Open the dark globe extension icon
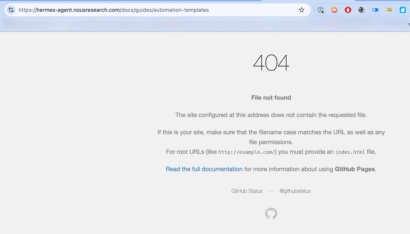The width and height of the screenshot is (410, 234). pos(361,10)
